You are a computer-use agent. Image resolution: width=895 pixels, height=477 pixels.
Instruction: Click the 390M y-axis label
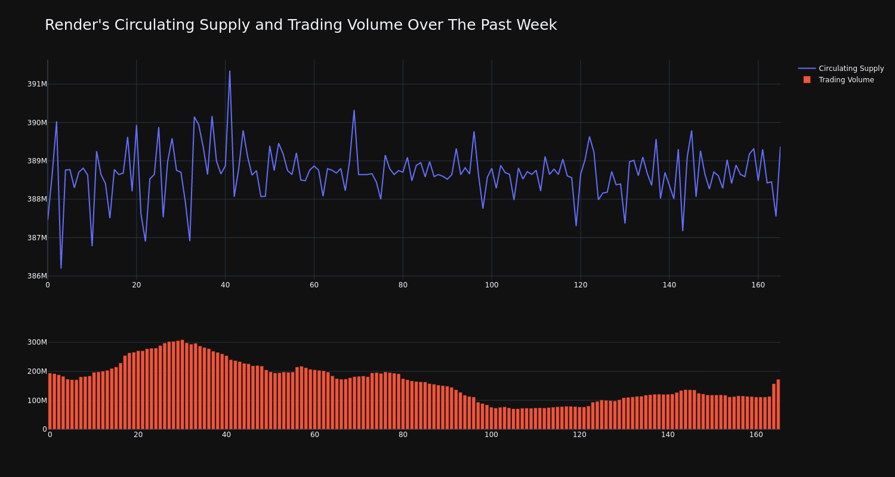37,123
